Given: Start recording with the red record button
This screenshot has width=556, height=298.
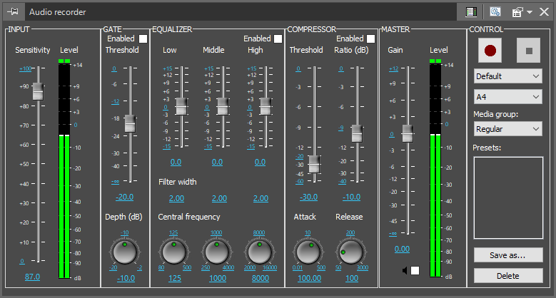Looking at the screenshot, I should 490,51.
